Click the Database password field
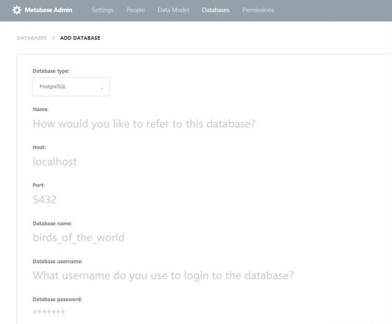Image resolution: width=392 pixels, height=324 pixels. (50, 312)
